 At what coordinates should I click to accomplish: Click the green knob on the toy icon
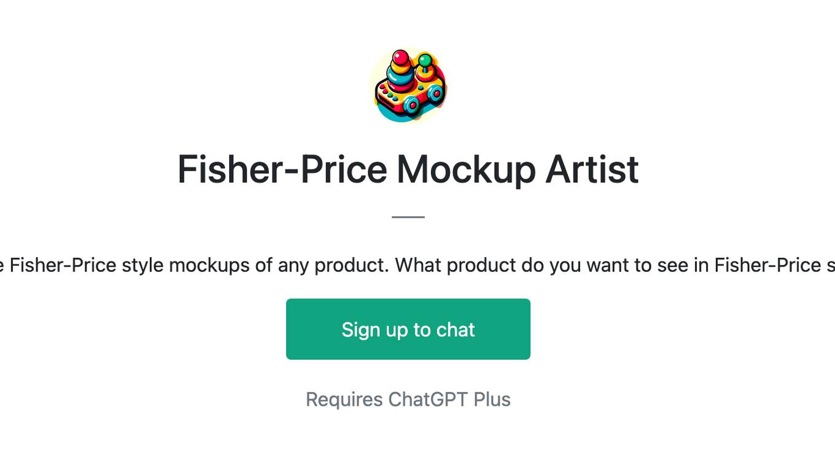click(x=425, y=61)
